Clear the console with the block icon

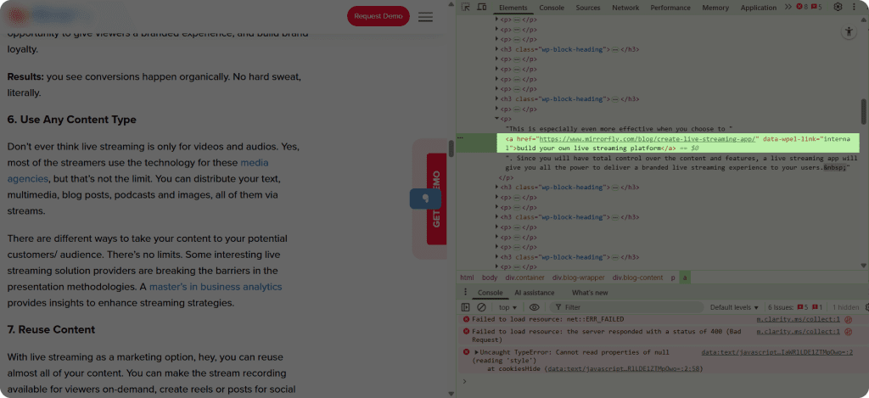pyautogui.click(x=482, y=307)
